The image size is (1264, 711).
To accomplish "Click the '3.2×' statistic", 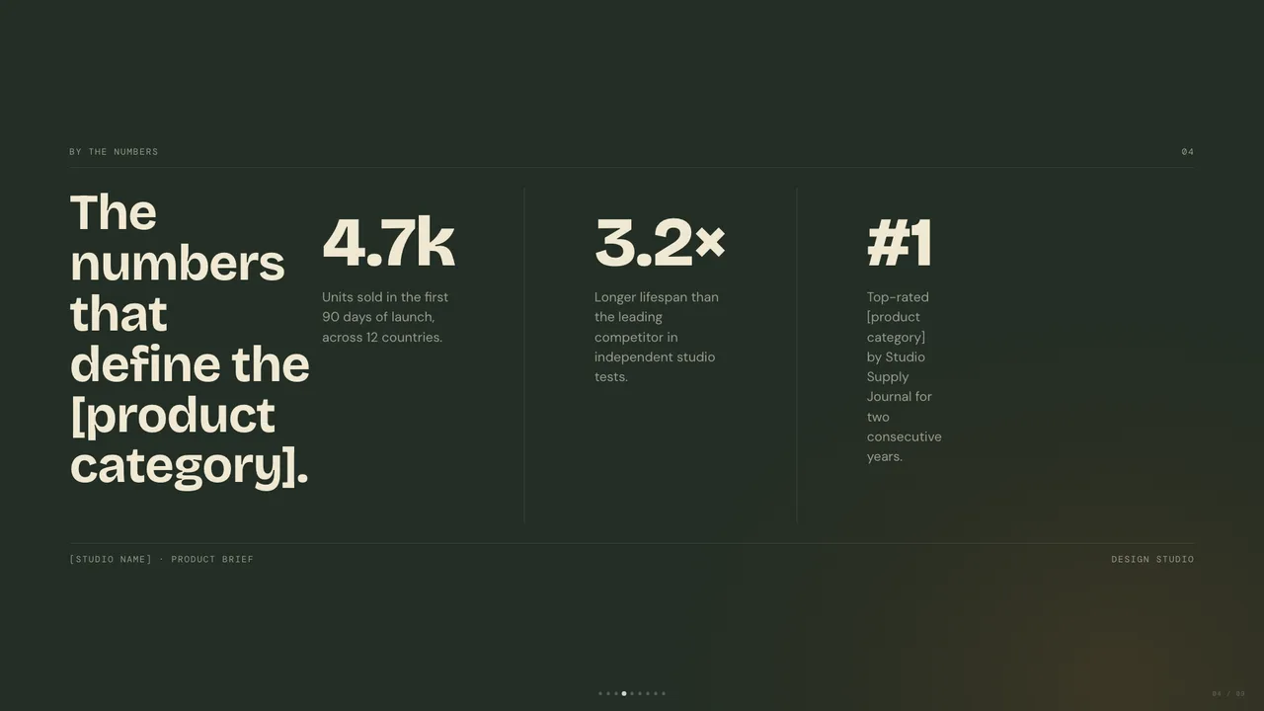I will 660,242.
